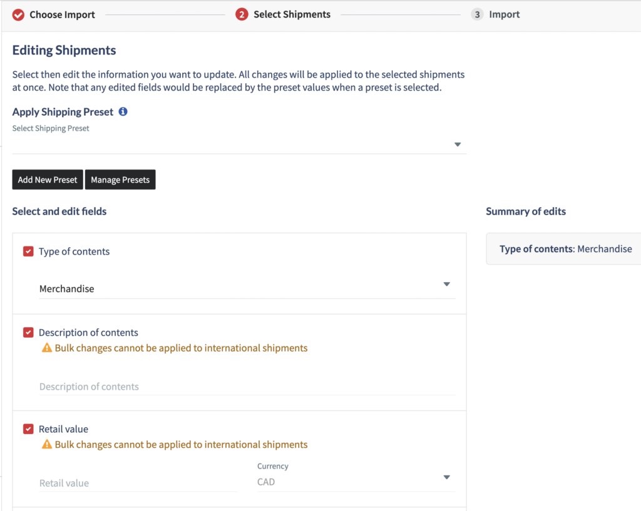
Task: Click the Manage Presets button
Action: point(120,180)
